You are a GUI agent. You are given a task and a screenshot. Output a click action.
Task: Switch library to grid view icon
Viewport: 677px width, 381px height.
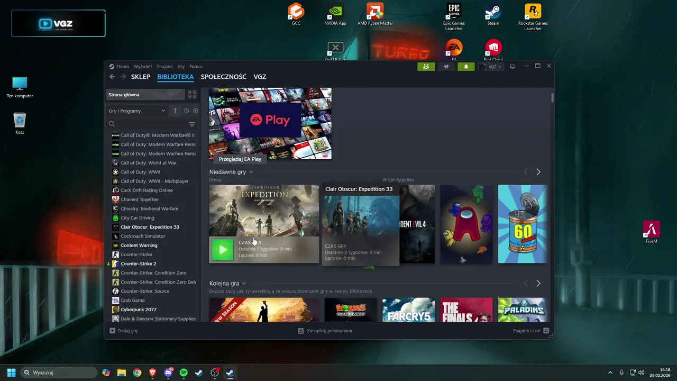(192, 95)
